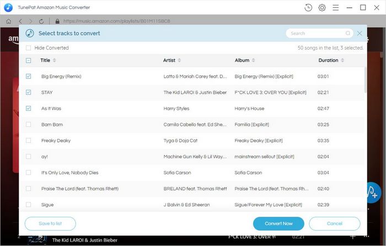Check the Freaky Deaky track
Screen dimensions: 386x246
click(28, 140)
